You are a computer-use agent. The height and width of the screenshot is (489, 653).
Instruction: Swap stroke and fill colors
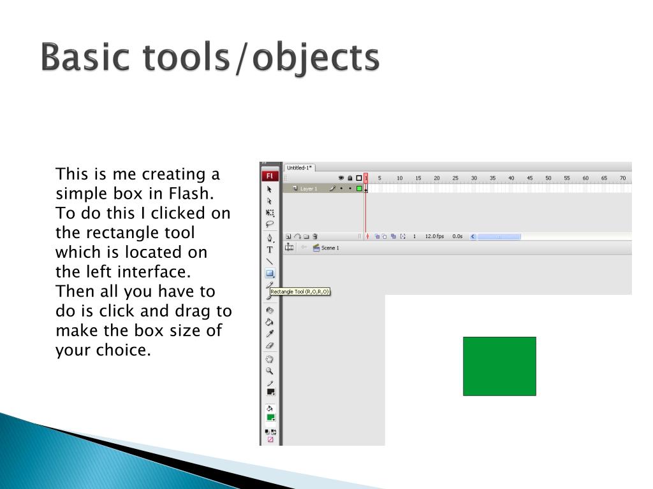274,432
